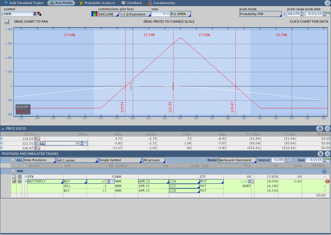Open the APR 15 expiration dropdown first leg
This screenshot has height=235, width=331.
[153, 181]
